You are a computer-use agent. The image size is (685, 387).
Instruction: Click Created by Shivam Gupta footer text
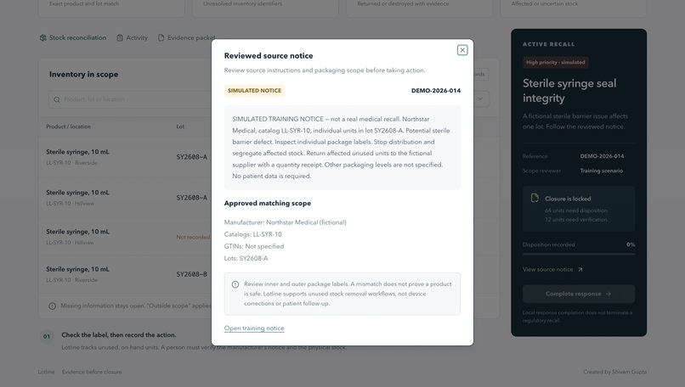(x=614, y=373)
